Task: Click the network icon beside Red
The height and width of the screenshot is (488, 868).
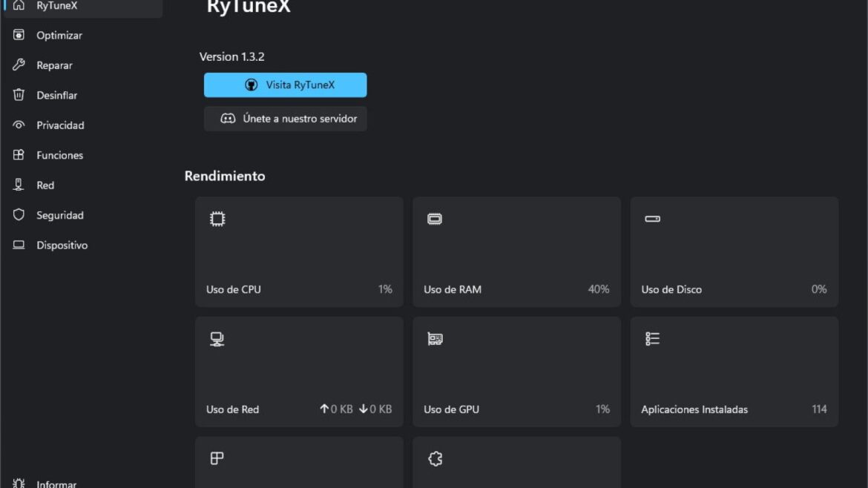Action: pyautogui.click(x=19, y=184)
